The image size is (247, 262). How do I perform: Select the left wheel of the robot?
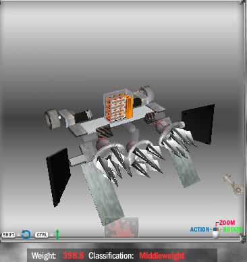coord(51,120)
